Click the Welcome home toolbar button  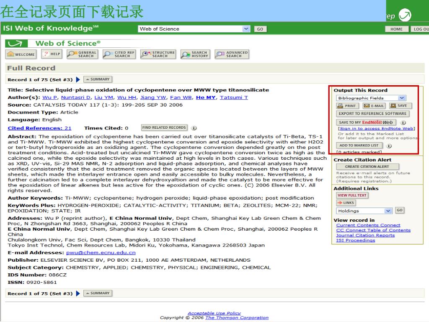pos(21,54)
